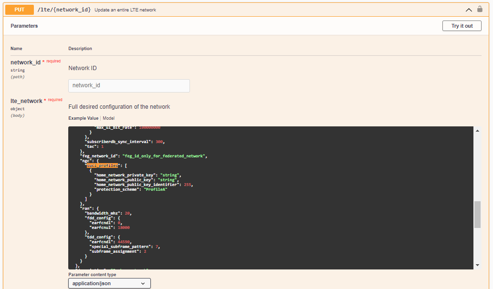This screenshot has height=289, width=493.
Task: Open the Parameter content type dropdown
Action: click(109, 283)
